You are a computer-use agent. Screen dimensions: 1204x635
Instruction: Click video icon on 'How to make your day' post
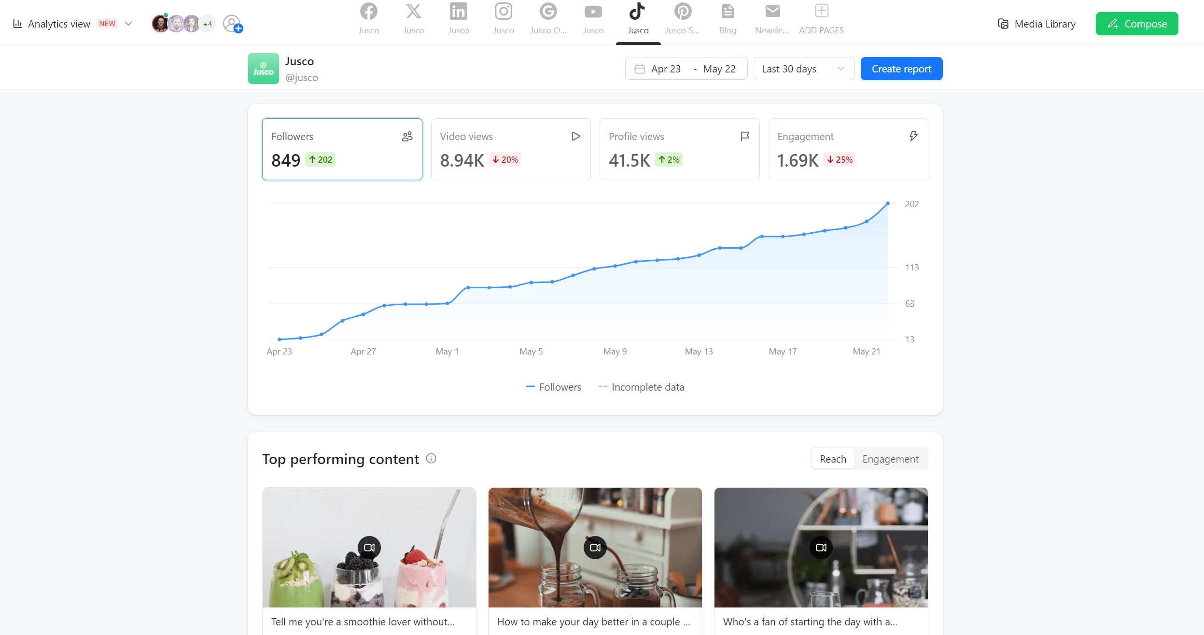click(x=595, y=547)
